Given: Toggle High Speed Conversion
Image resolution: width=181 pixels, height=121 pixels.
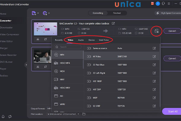Looking at the screenshot, I should coord(167,13).
